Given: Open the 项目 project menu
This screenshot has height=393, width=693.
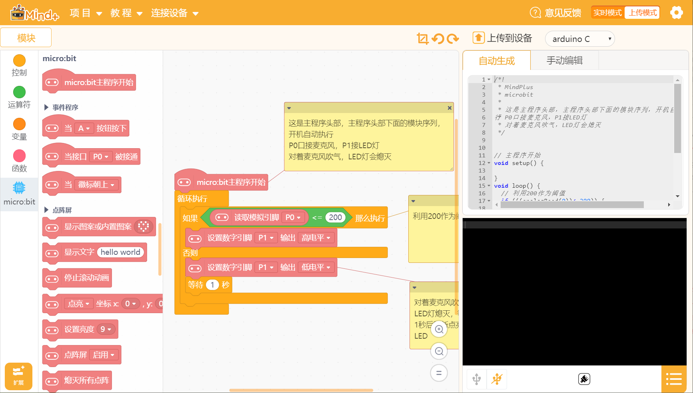Looking at the screenshot, I should [86, 13].
